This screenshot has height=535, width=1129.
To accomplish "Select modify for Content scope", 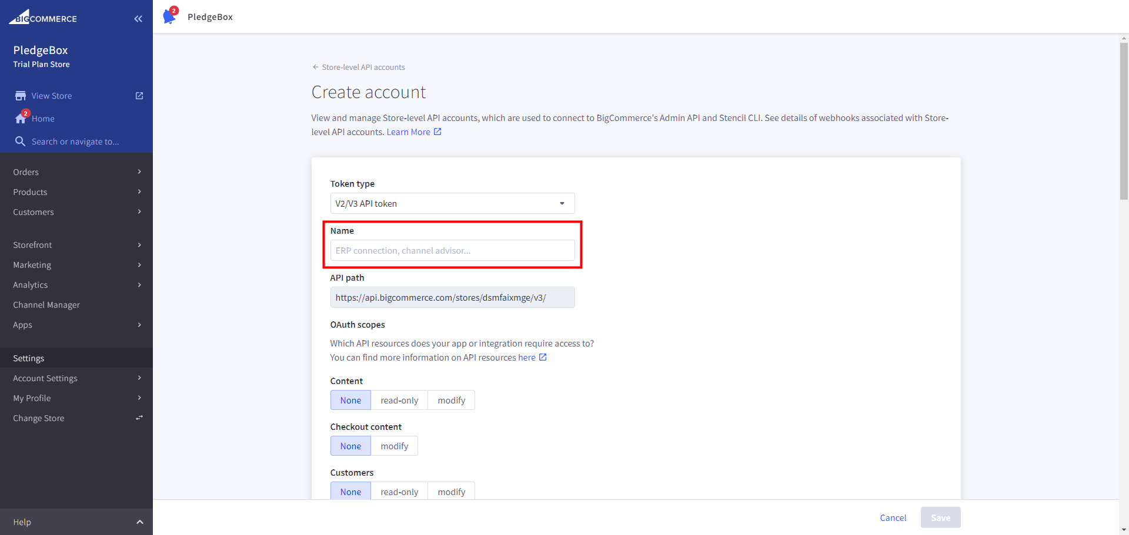I will (452, 400).
